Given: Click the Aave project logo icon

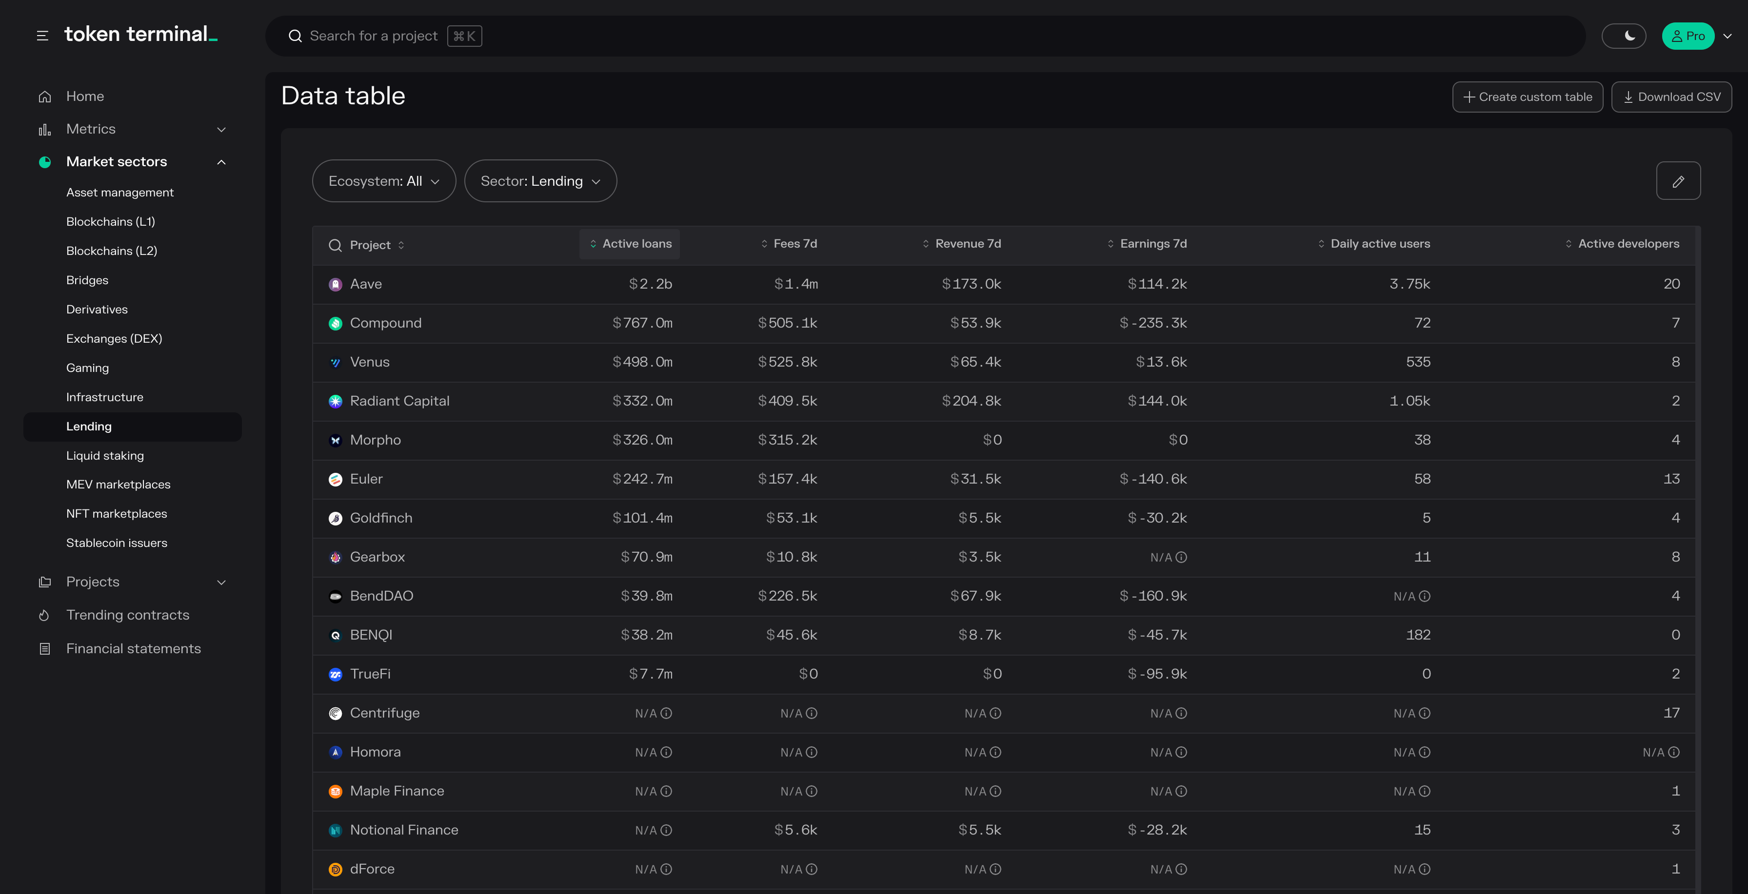Looking at the screenshot, I should click(335, 285).
